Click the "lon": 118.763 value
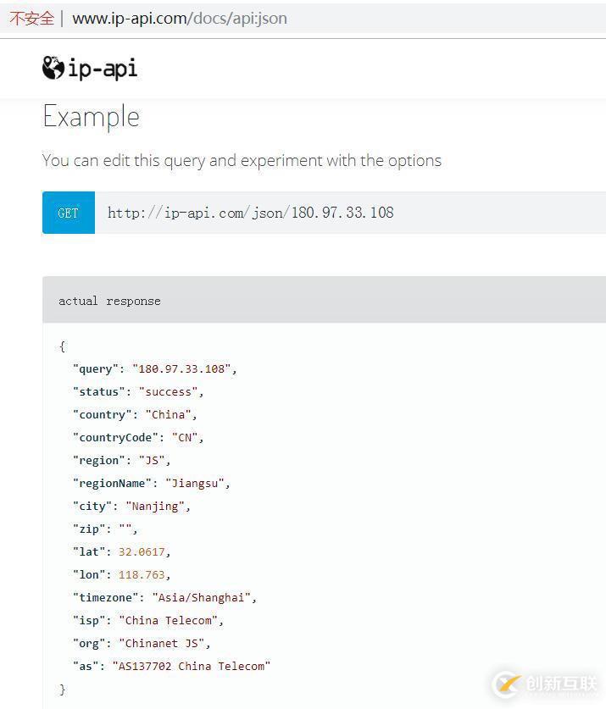Viewport: 606px width, 709px height. (142, 574)
